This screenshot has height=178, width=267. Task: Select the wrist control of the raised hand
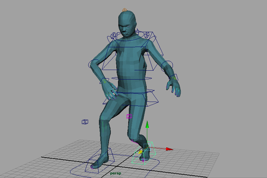coord(174,78)
